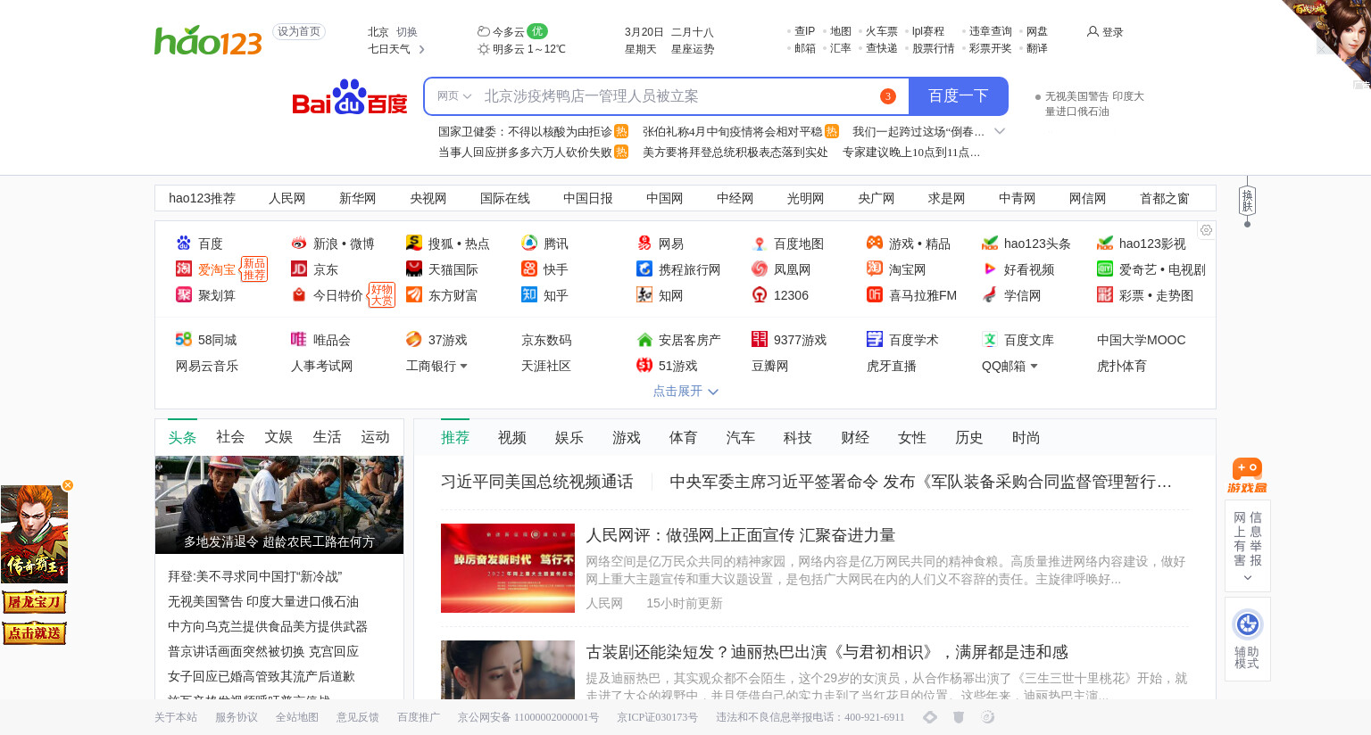1371x735 pixels.
Task: Open 腾讯 site icon link
Action: pyautogui.click(x=529, y=243)
